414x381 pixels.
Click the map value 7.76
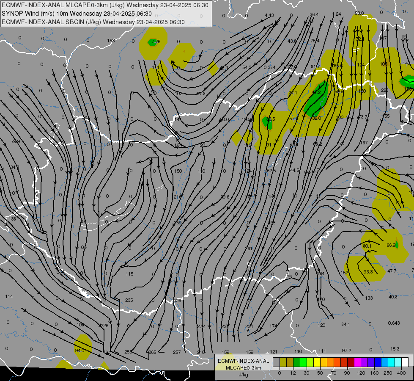tap(156, 41)
